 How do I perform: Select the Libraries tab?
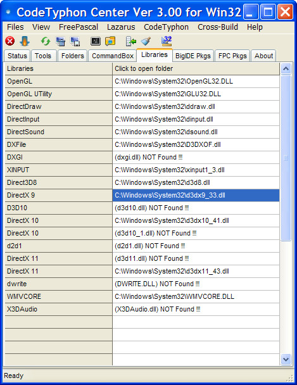tap(155, 54)
